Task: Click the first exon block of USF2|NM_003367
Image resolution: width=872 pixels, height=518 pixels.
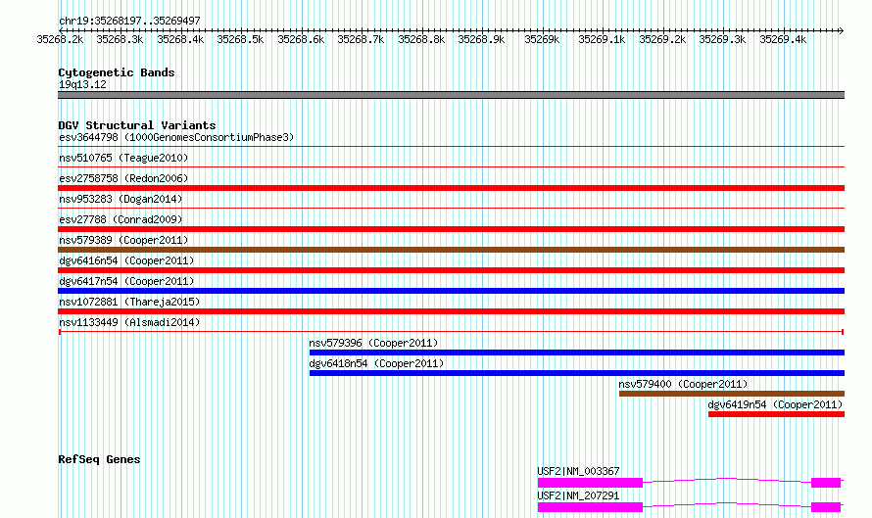Action: click(590, 483)
